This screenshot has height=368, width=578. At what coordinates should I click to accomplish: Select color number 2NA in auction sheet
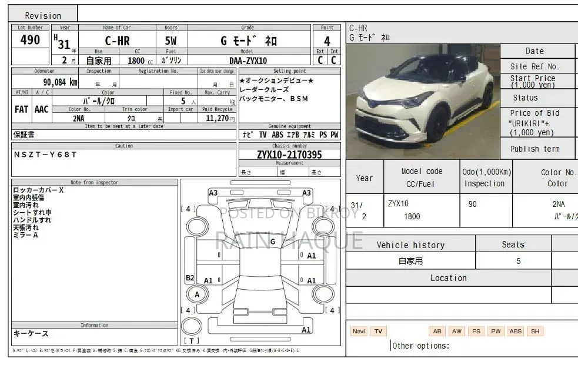pyautogui.click(x=78, y=118)
